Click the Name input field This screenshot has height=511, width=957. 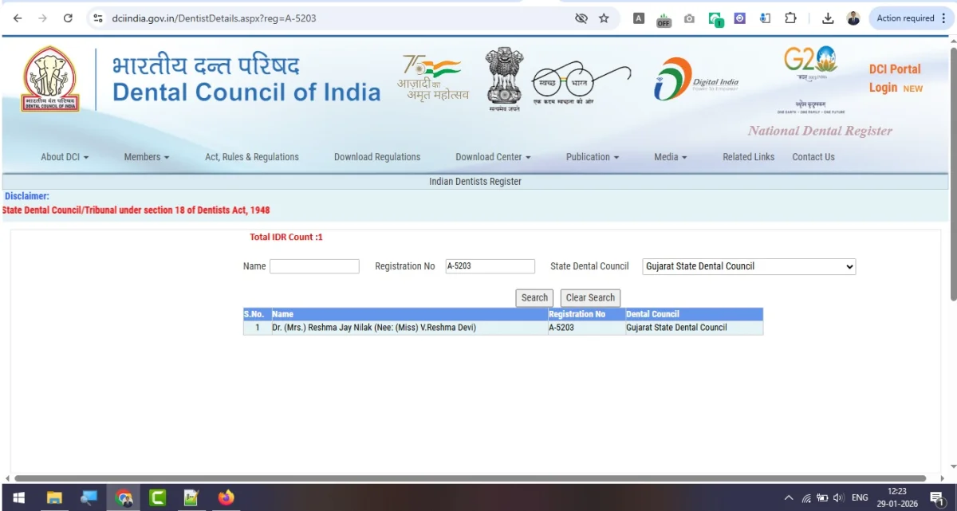pos(314,266)
